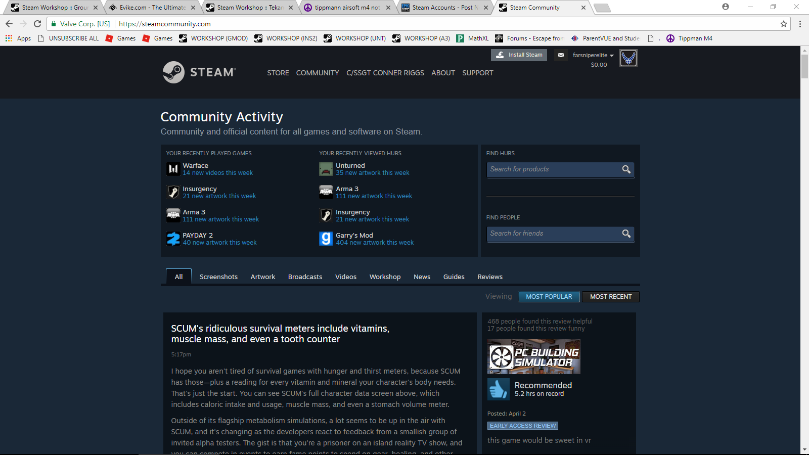Screen dimensions: 809x455
Task: Open the Insurgency icon under recently played games
Action: coord(173,192)
